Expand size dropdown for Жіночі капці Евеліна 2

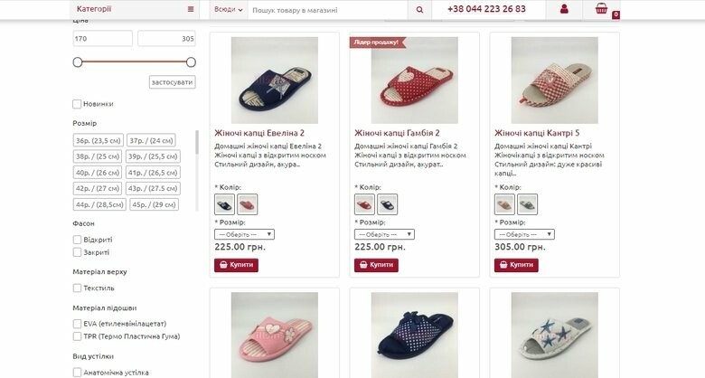[244, 234]
